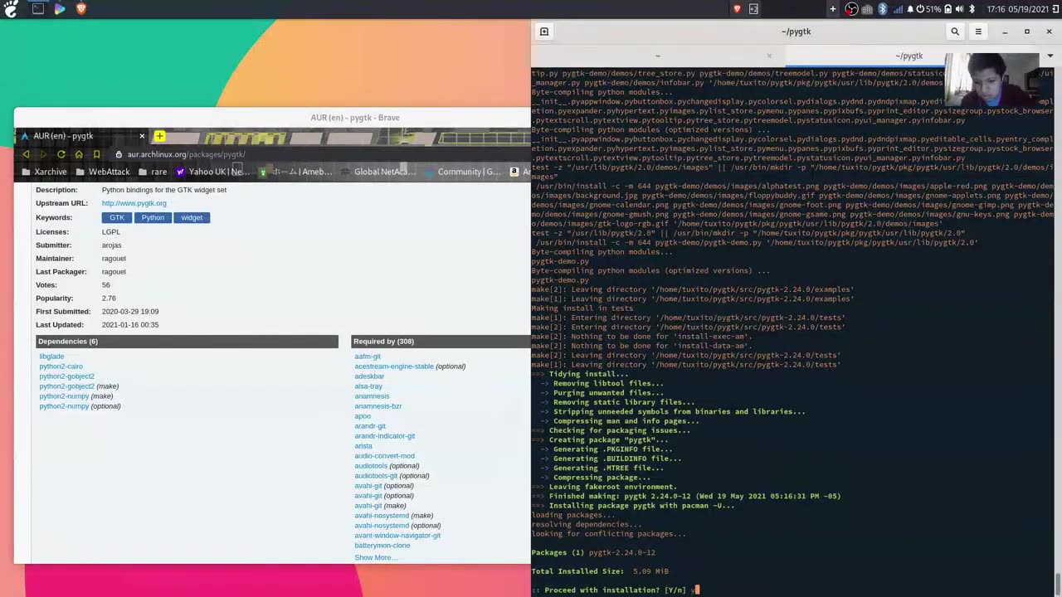Open network signal bars indicator
1062x597 pixels.
click(898, 9)
